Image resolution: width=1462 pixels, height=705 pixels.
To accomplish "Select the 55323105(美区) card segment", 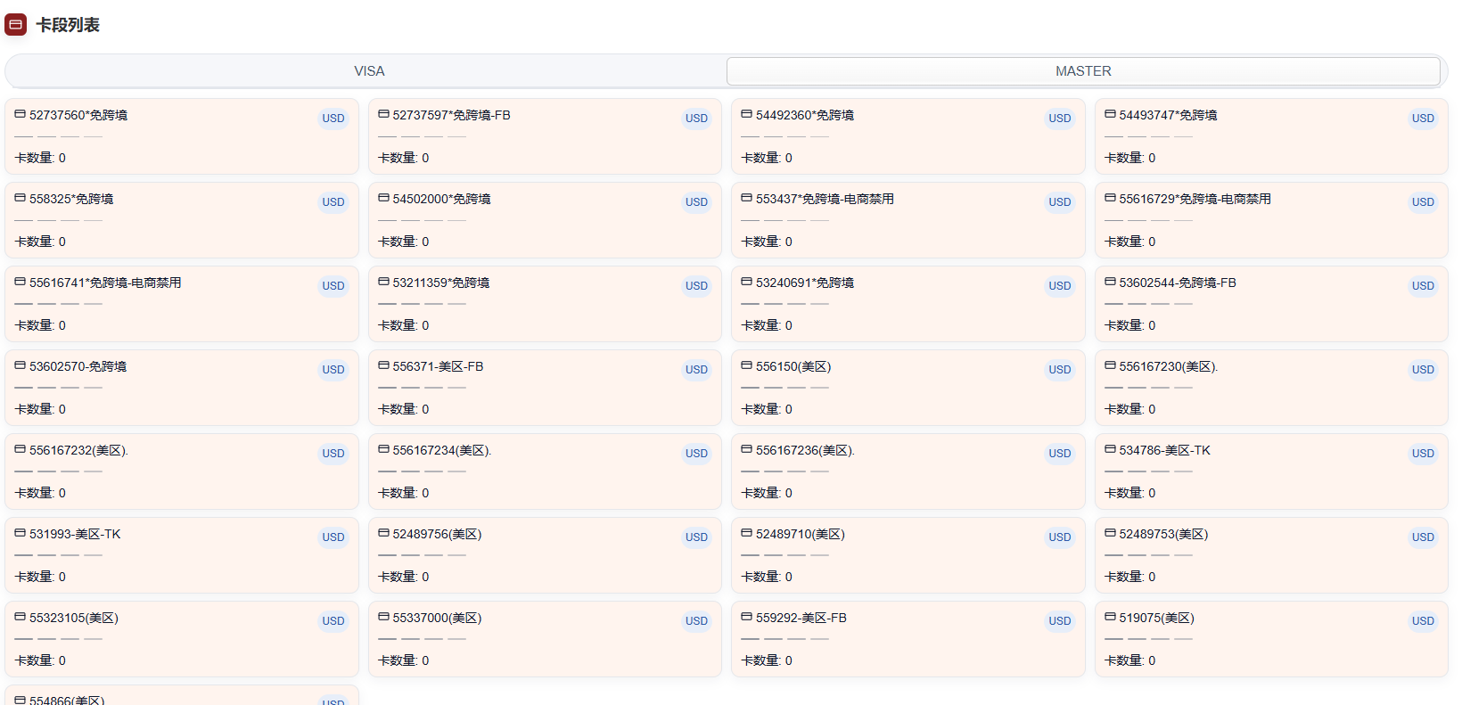I will (x=181, y=639).
